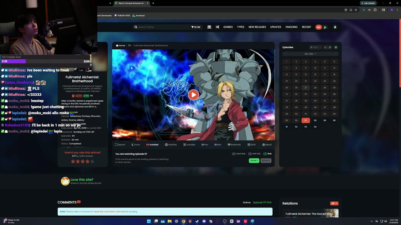Expand the 001-064 episode range dropdown

click(x=310, y=54)
